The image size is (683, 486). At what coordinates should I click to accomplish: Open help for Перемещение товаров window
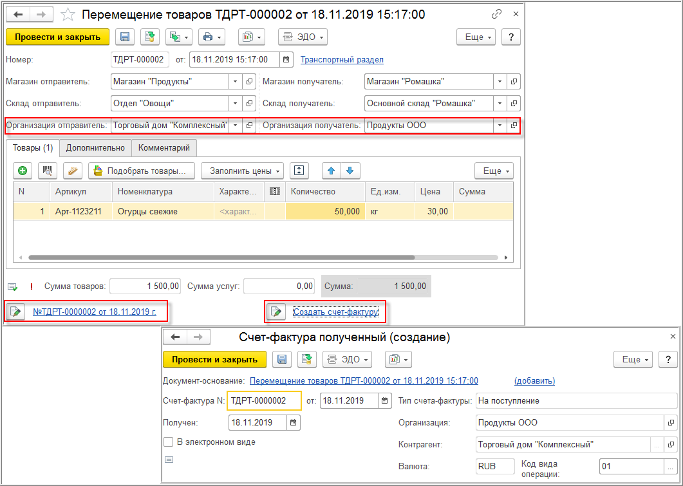[511, 37]
